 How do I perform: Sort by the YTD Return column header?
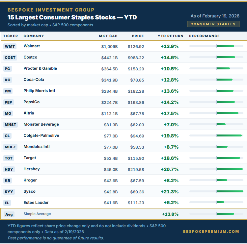pyautogui.click(x=168, y=36)
